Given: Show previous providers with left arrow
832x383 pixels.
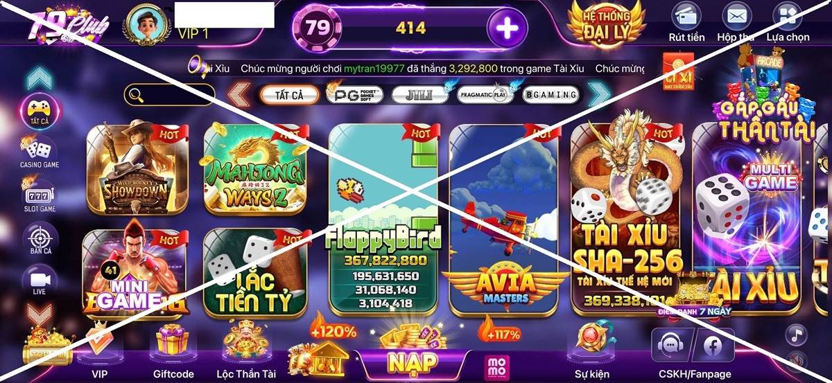Looking at the screenshot, I should point(239,94).
